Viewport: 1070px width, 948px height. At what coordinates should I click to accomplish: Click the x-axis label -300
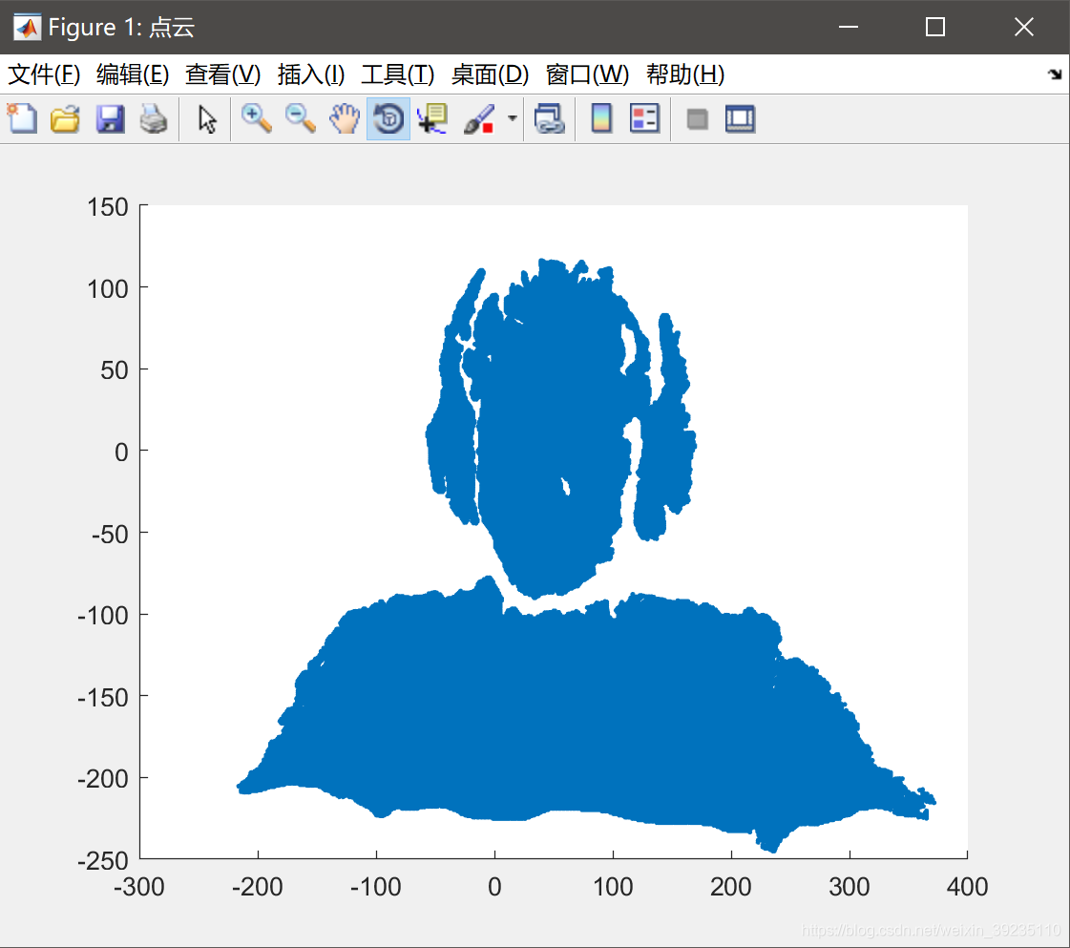point(139,887)
